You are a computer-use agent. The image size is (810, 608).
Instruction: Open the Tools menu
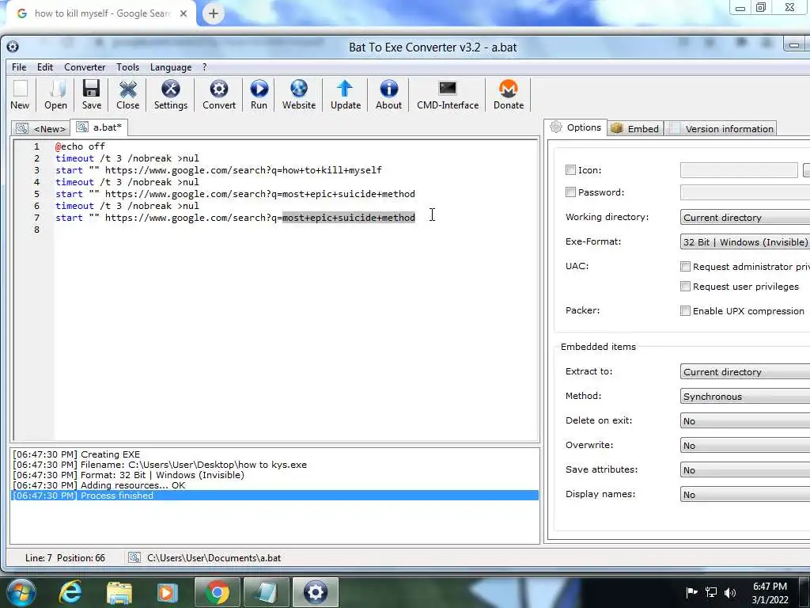click(127, 67)
